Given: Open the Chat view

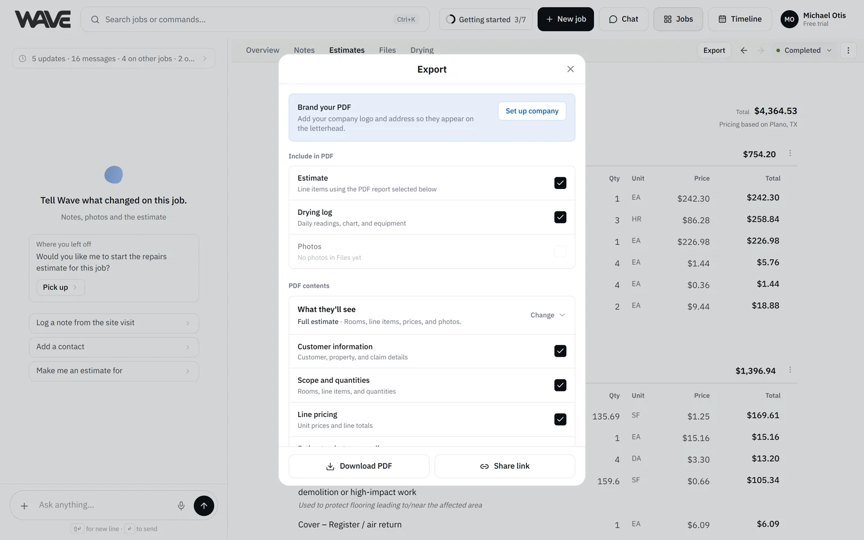Looking at the screenshot, I should point(623,19).
